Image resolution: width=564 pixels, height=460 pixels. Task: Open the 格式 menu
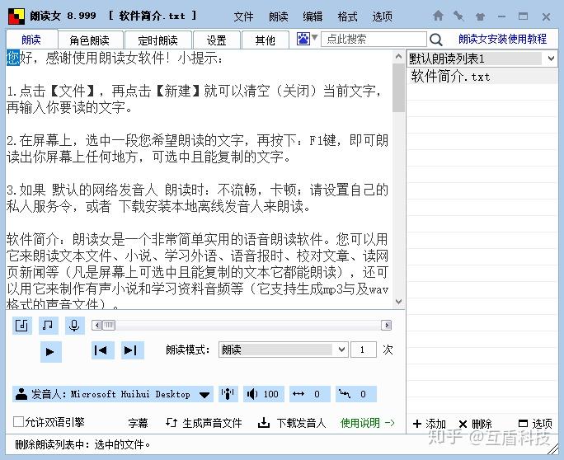point(347,16)
